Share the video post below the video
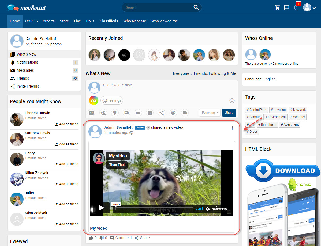Image resolution: width=321 pixels, height=246 pixels. (142, 238)
